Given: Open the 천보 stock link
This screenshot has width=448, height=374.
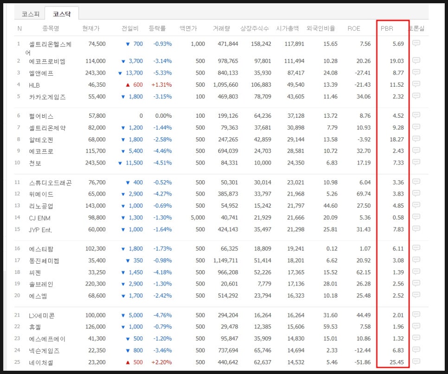Looking at the screenshot, I should click(35, 163).
